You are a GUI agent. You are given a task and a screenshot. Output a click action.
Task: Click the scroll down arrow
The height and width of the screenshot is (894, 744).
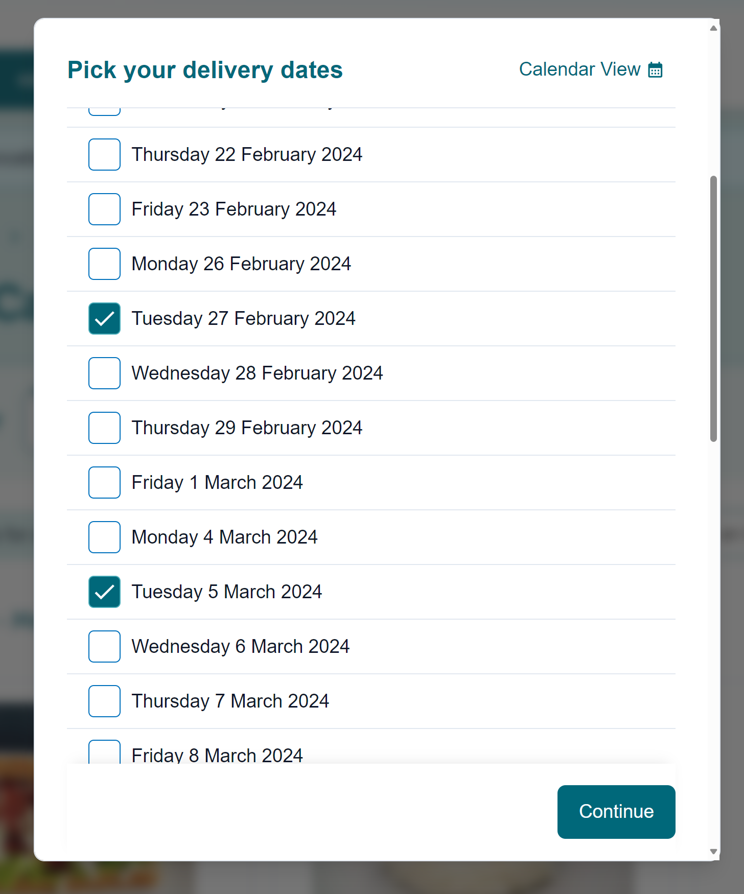(713, 851)
